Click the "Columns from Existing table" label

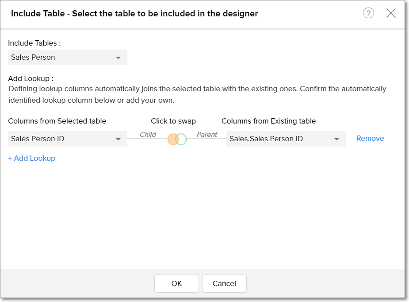(268, 121)
